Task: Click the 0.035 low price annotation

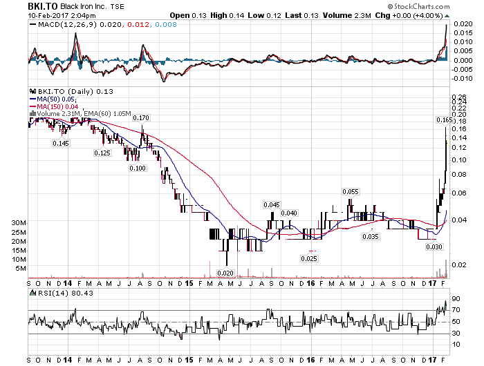Action: tap(371, 236)
